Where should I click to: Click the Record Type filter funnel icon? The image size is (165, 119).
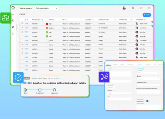coord(42,20)
